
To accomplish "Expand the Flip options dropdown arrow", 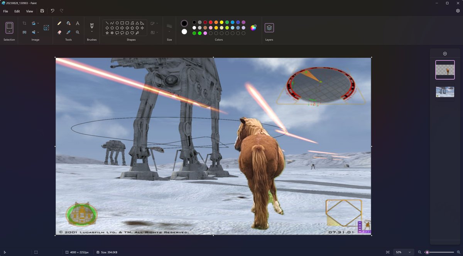I will coord(38,32).
